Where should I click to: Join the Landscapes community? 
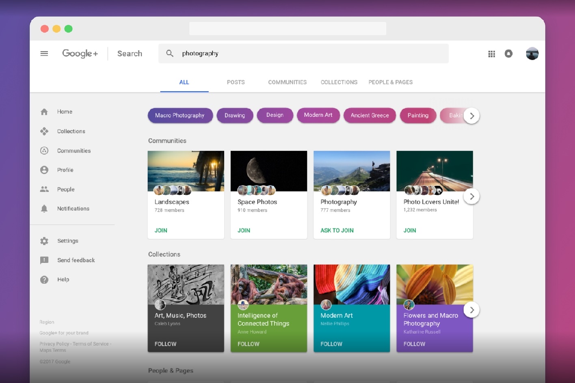[x=161, y=230]
